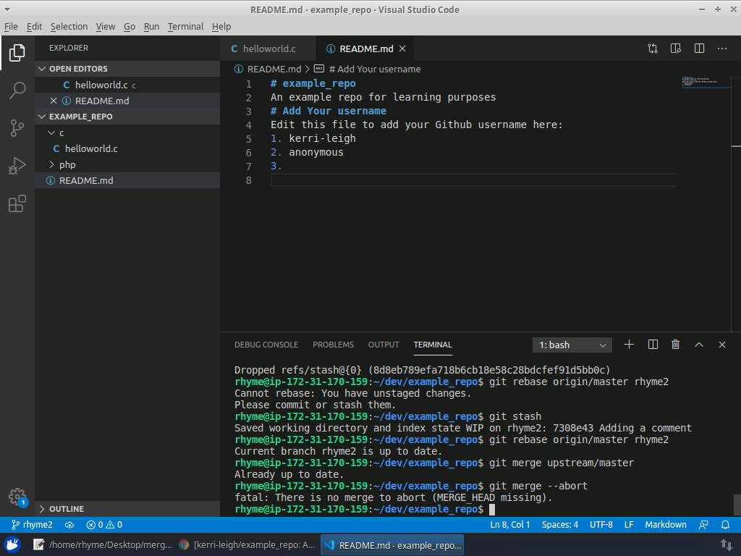
Task: Expand the Outline section
Action: point(66,509)
